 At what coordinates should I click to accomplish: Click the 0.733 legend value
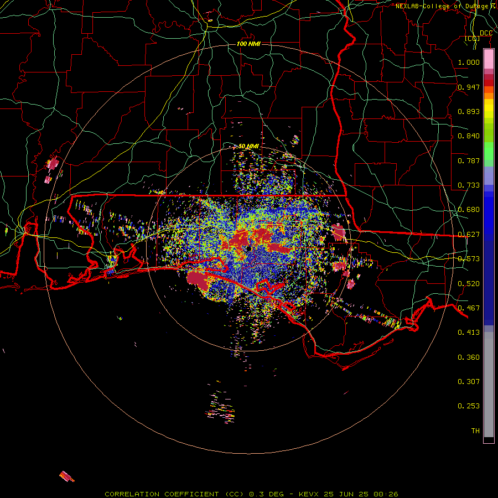coord(469,185)
